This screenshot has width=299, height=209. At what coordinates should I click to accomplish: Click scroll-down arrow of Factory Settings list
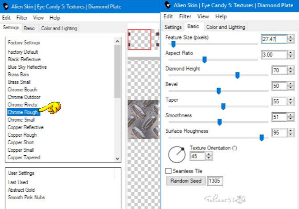[118, 158]
